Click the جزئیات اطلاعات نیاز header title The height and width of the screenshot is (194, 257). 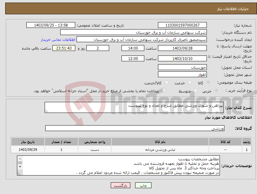tap(233, 9)
